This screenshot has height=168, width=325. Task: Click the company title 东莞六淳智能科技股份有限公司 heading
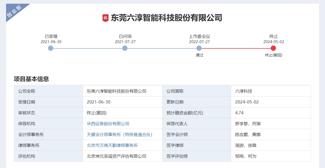pos(166,18)
